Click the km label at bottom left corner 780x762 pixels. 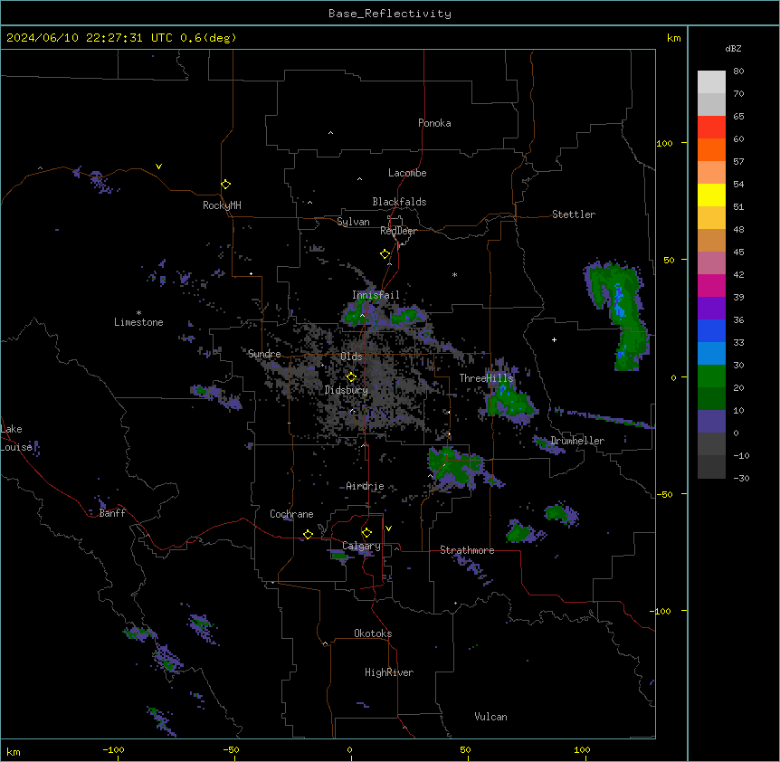point(14,751)
